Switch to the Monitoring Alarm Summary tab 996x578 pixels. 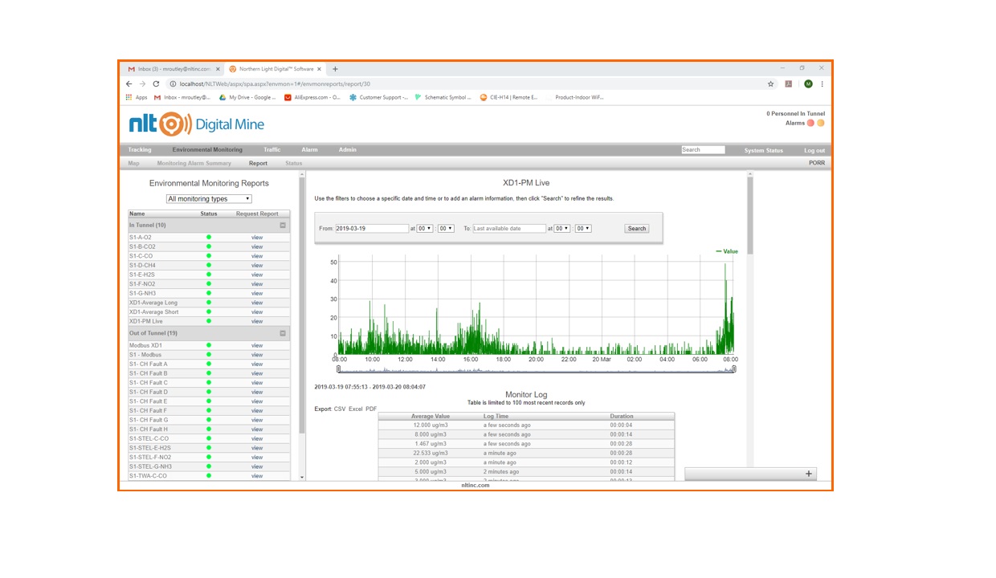pyautogui.click(x=194, y=163)
